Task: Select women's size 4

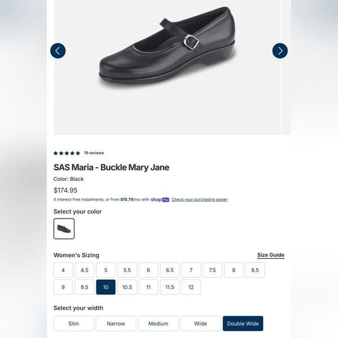Action: tap(63, 270)
